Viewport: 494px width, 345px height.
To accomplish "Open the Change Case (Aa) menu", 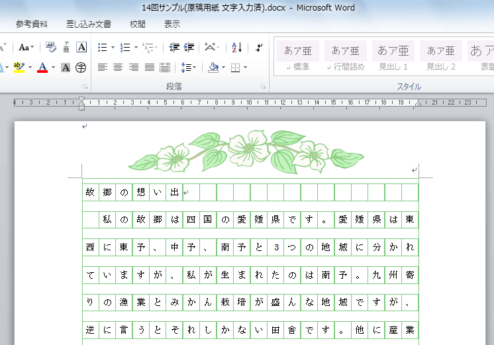I will pos(26,48).
